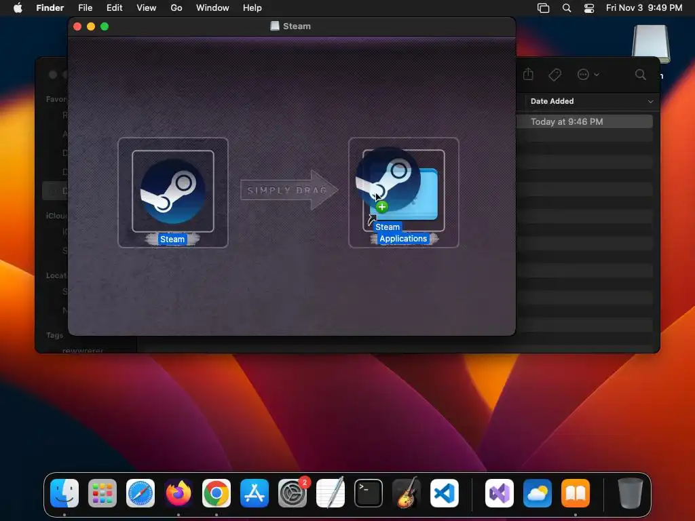Open the View menu
695x521 pixels.
coord(147,7)
